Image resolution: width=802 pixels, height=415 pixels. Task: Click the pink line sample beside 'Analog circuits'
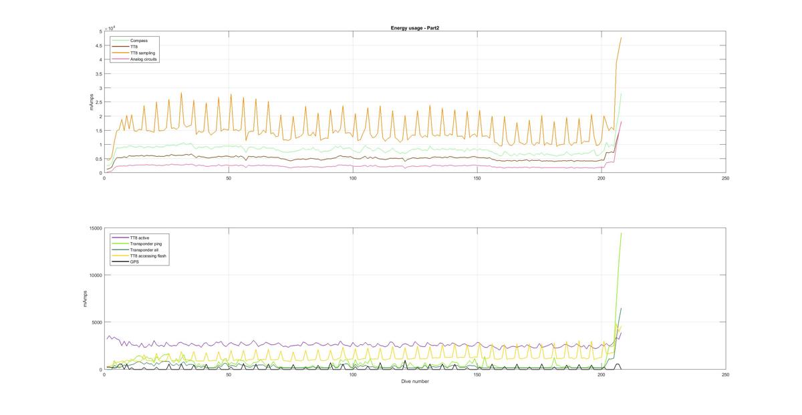[121, 59]
